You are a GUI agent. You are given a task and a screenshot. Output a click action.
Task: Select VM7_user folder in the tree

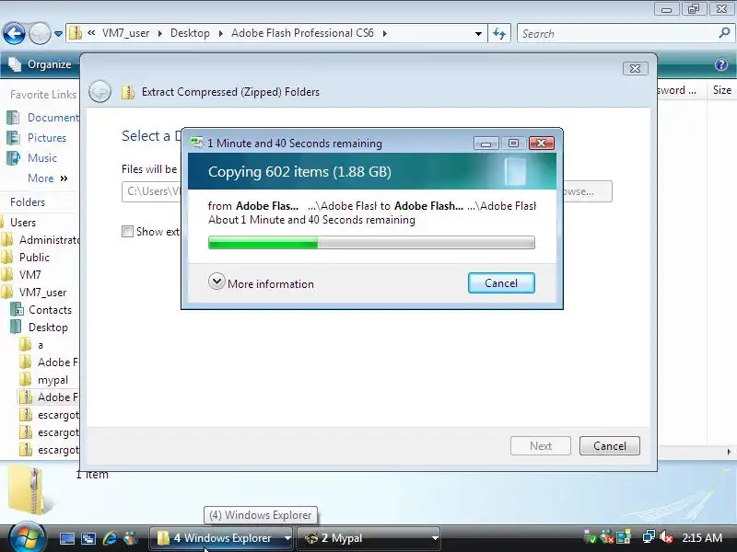click(x=34, y=293)
